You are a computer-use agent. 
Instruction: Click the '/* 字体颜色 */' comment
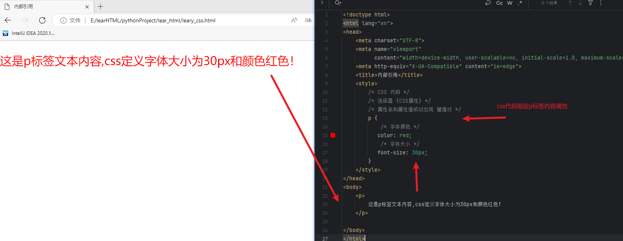[400, 127]
